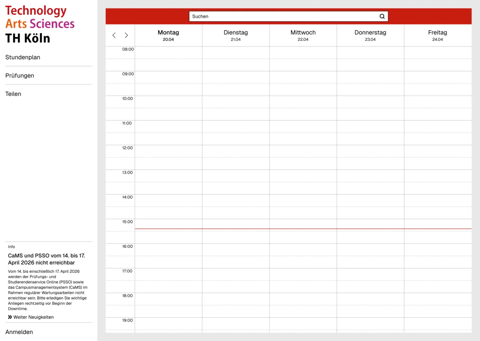Go to the previous week arrow

pyautogui.click(x=114, y=36)
